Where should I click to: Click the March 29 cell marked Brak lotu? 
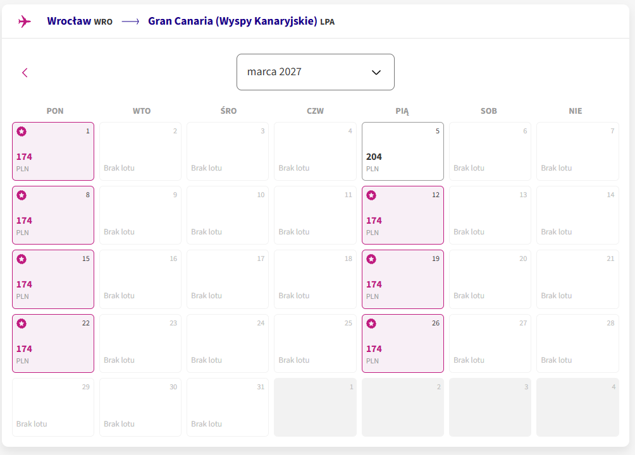coord(53,407)
